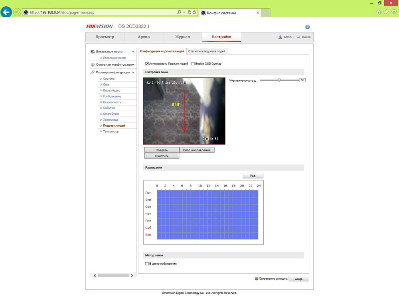Click the wrench icon beside Расшир конфигурация
This screenshot has width=399, height=306.
tap(93, 73)
